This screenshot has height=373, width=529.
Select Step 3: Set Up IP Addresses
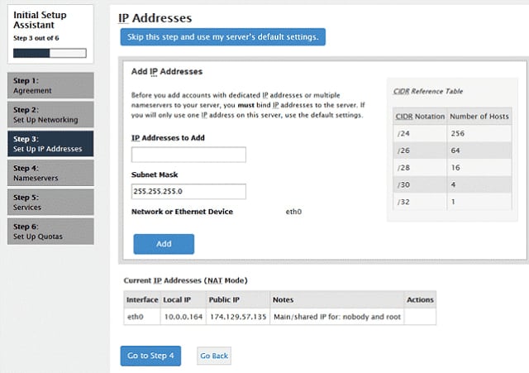coord(51,144)
